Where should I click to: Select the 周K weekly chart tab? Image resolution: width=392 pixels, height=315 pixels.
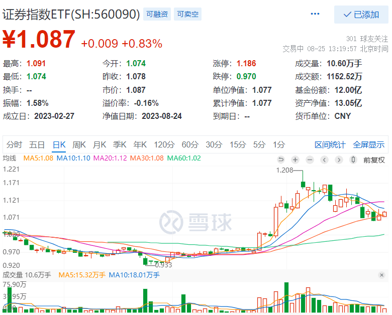79,145
